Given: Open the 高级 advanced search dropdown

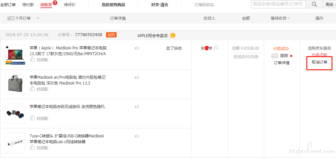Looking at the screenshot, I should [x=330, y=5].
